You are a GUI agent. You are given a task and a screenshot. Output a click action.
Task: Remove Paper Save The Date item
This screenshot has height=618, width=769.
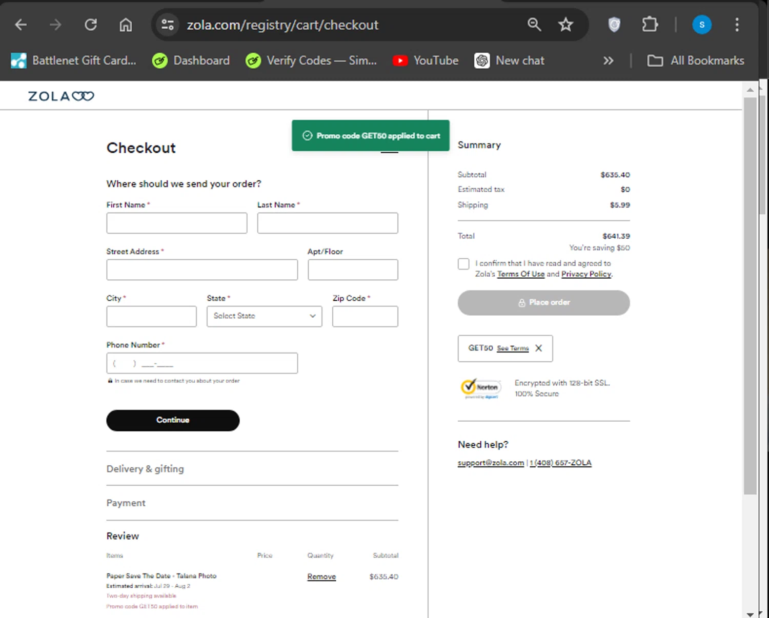point(321,576)
